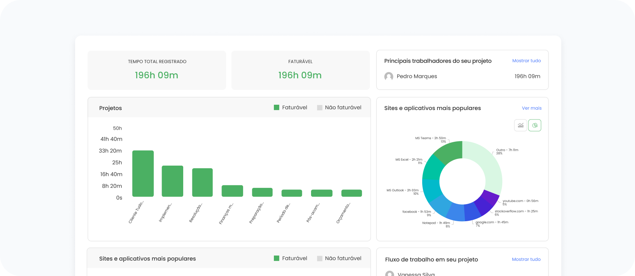
Task: Toggle Não faturável legend in Projetos chart
Action: coord(339,107)
